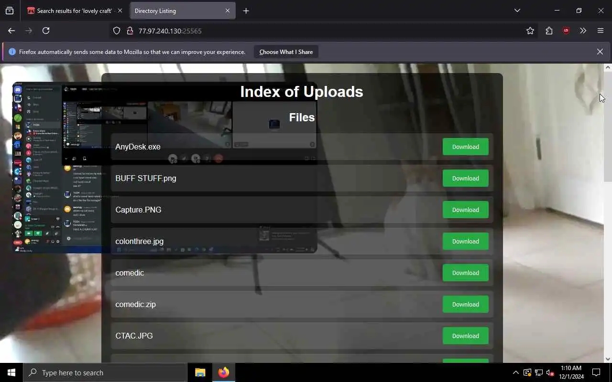Click the colonthree.jpg file name
The height and width of the screenshot is (382, 612).
(139, 241)
